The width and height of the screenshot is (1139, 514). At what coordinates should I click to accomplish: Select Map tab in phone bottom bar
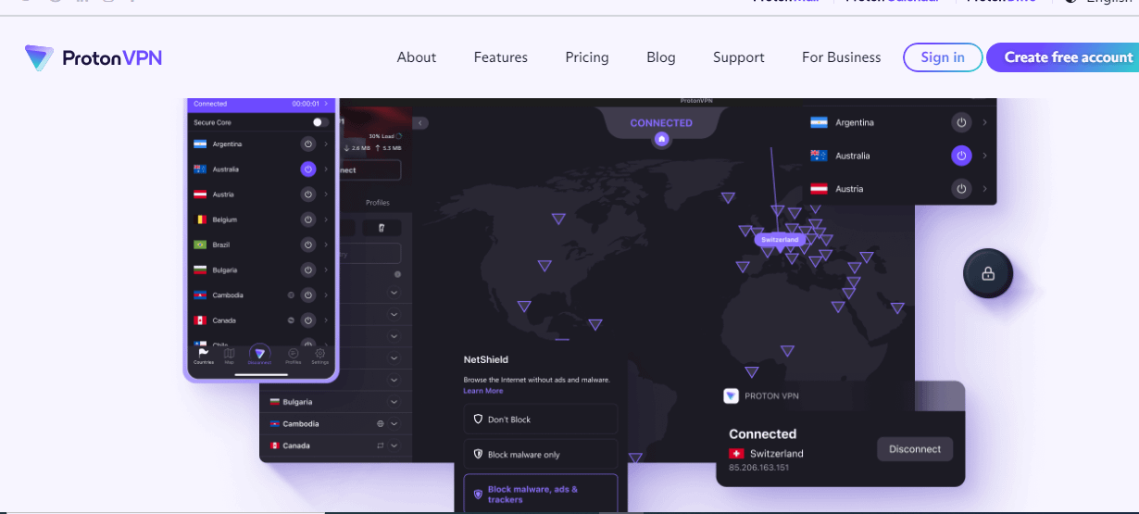[x=229, y=357]
